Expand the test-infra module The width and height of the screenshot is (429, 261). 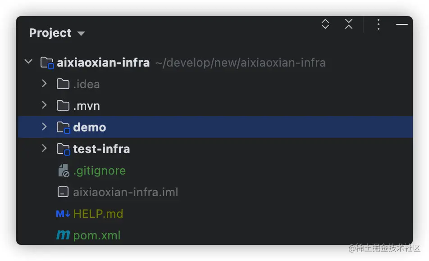pyautogui.click(x=44, y=148)
